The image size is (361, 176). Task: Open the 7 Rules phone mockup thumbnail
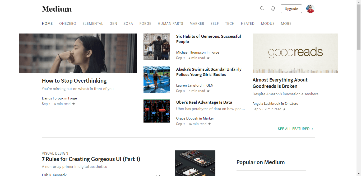195,163
